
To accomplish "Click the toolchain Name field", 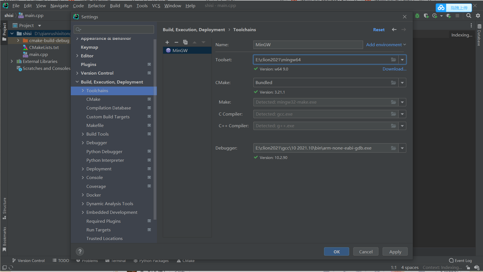I will 308,45.
